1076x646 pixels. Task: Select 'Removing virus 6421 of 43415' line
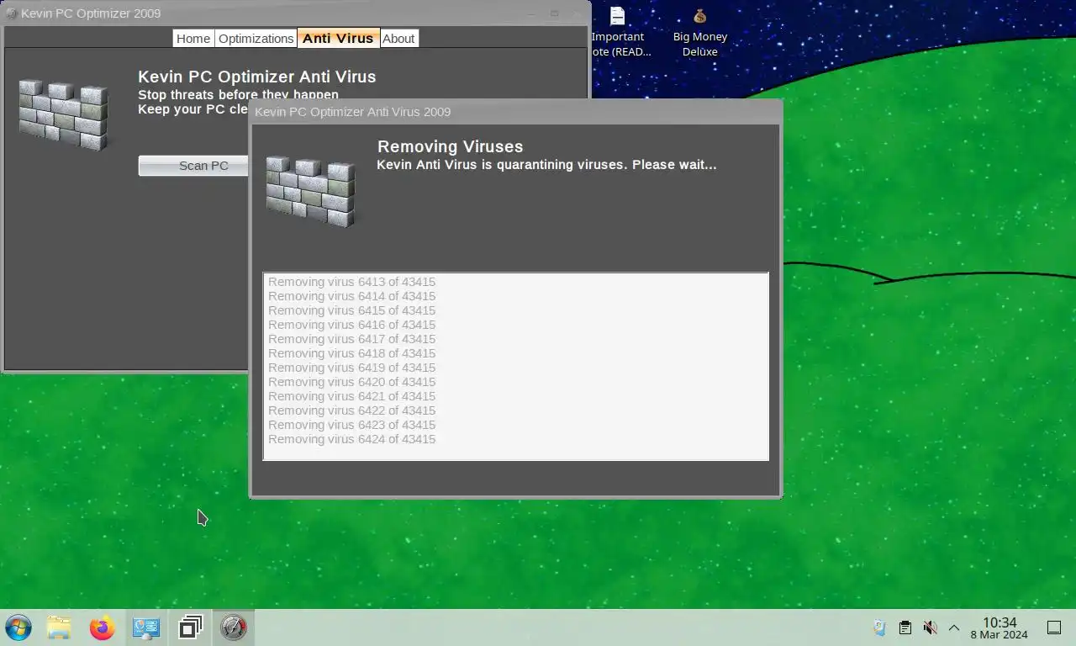pyautogui.click(x=351, y=396)
